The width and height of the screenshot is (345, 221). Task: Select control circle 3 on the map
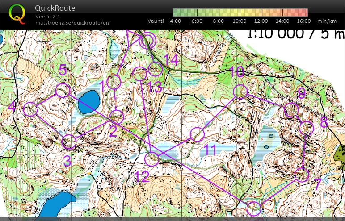pyautogui.click(x=69, y=142)
